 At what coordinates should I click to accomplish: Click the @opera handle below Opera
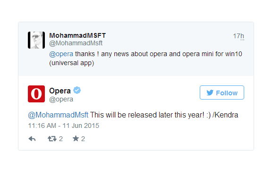tap(61, 99)
